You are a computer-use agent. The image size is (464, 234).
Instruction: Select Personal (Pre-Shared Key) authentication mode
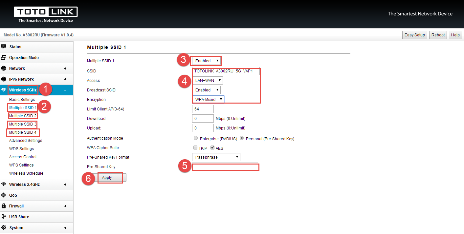(x=242, y=138)
